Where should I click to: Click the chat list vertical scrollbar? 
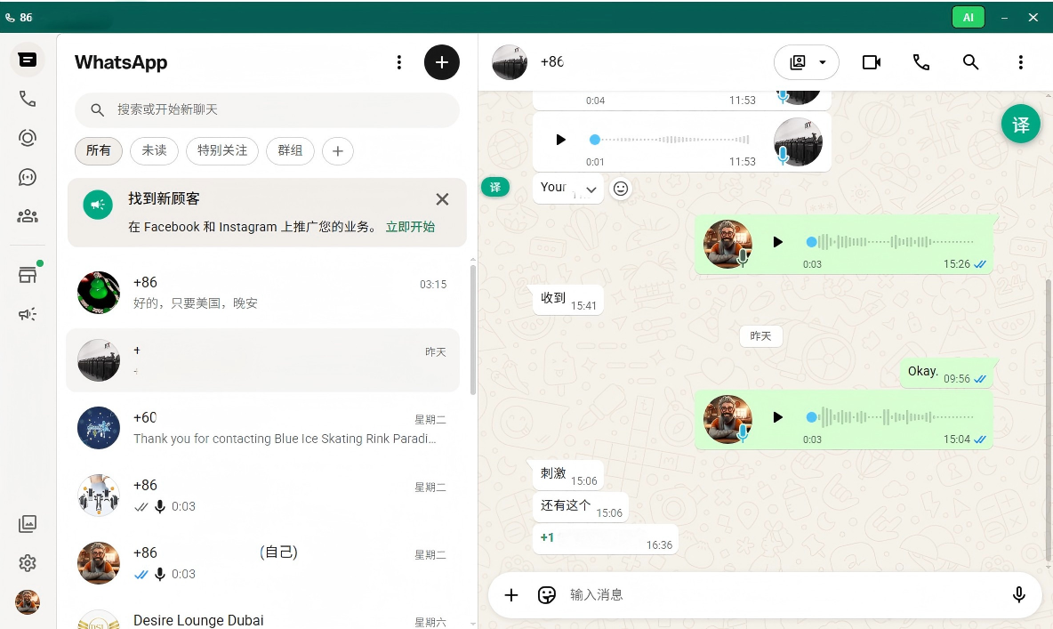click(x=473, y=329)
